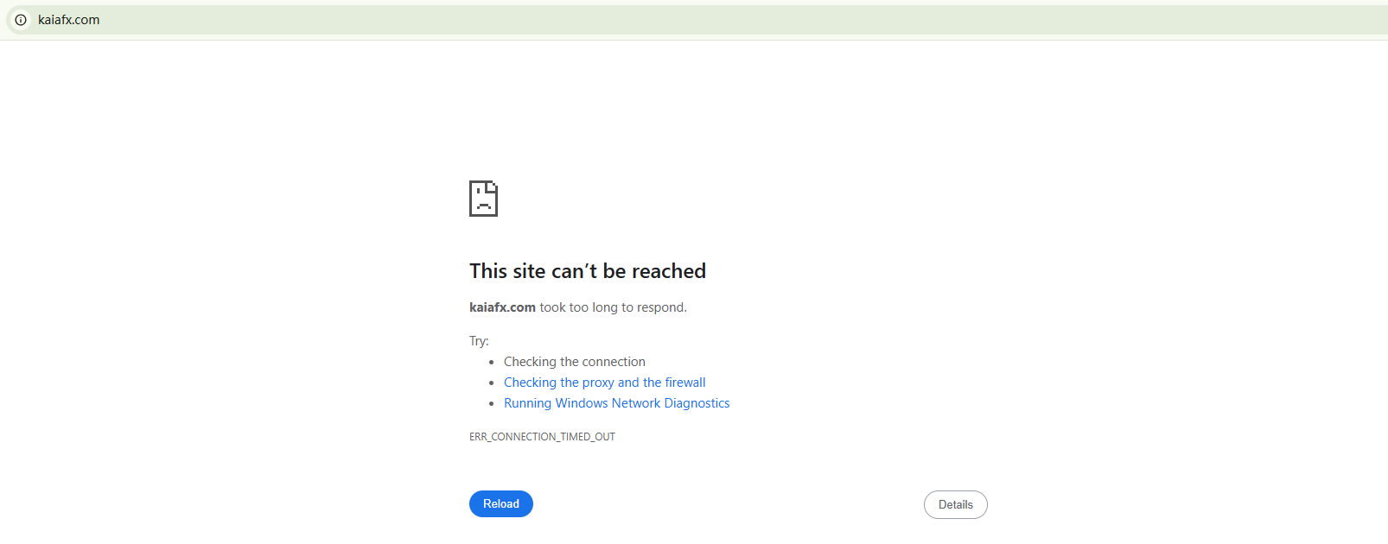Click the kaiafx.com address bar URL
The height and width of the screenshot is (544, 1388).
[x=68, y=20]
